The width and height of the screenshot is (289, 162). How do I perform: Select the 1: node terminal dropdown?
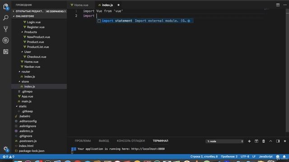pos(224,141)
